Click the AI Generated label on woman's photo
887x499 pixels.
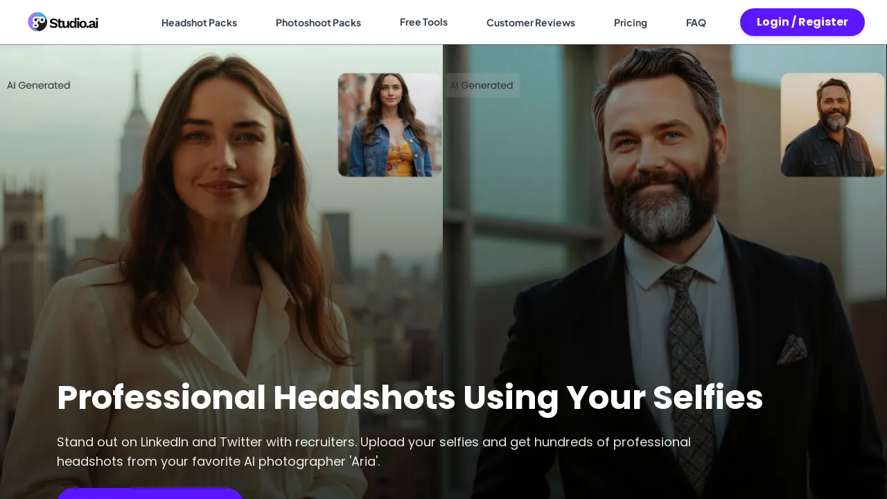click(39, 85)
